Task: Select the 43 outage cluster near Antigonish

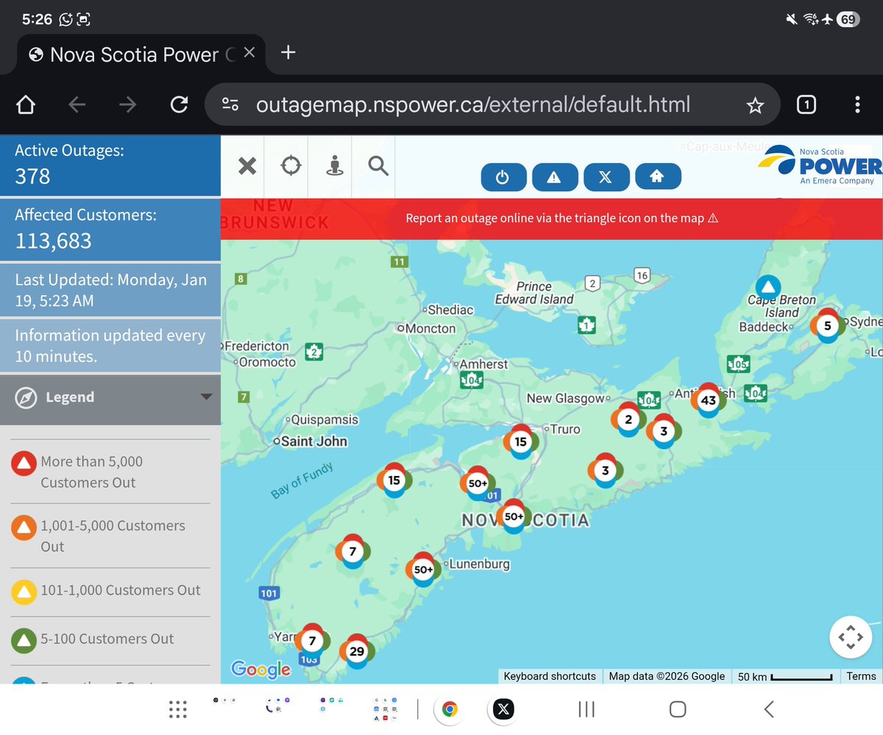Action: [x=708, y=401]
